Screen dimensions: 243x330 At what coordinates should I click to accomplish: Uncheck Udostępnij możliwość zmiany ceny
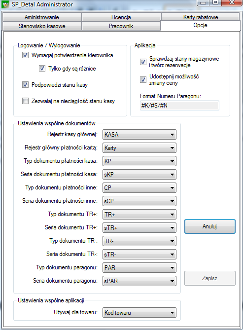pyautogui.click(x=143, y=79)
